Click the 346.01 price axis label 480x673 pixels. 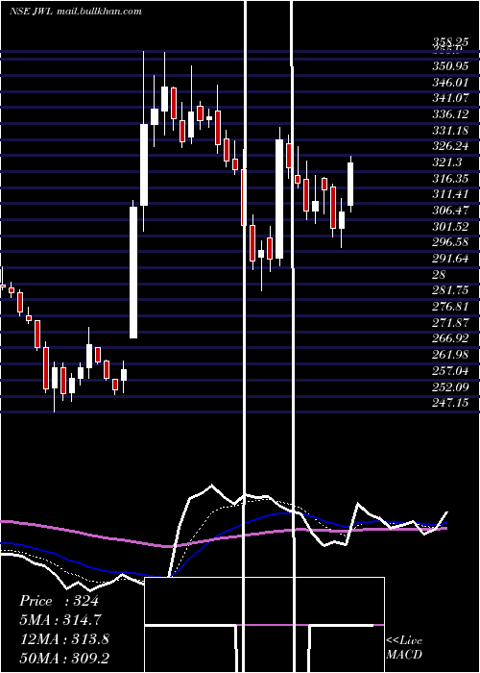click(x=450, y=82)
